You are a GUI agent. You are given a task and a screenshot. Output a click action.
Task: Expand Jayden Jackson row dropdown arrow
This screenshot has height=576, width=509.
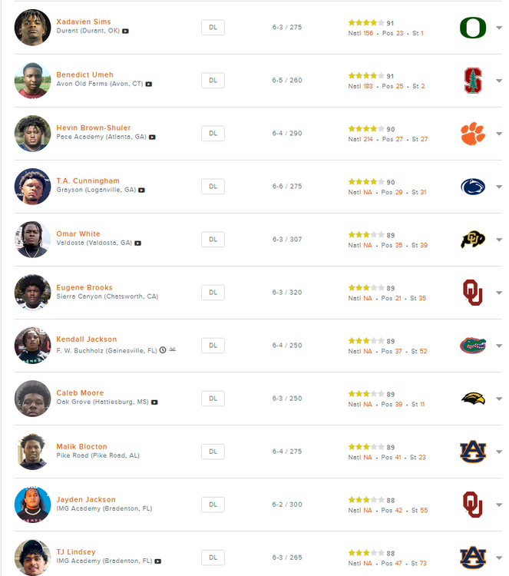499,505
